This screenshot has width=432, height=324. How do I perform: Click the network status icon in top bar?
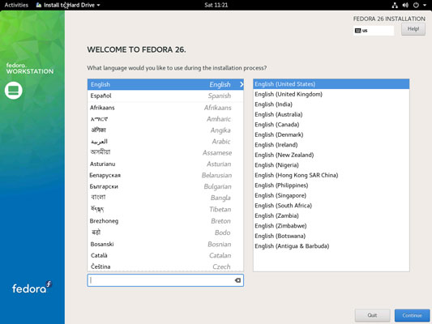pos(395,5)
